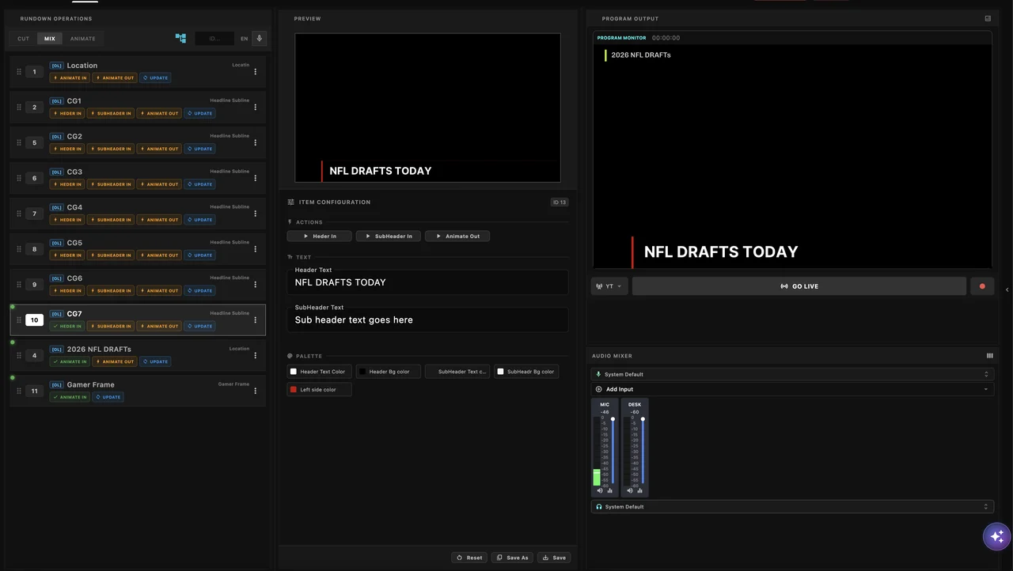Click the Save As button

pos(512,558)
